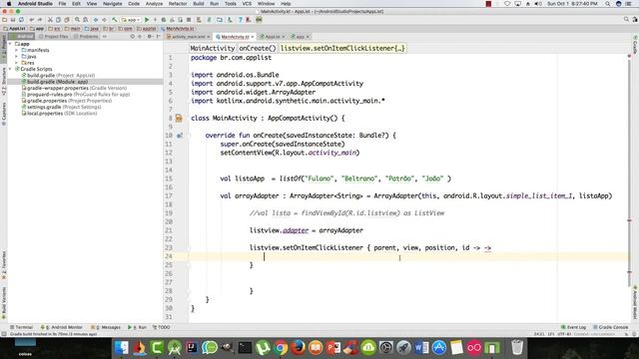The image size is (639, 359).
Task: Open the Event Log panel
Action: click(574, 327)
